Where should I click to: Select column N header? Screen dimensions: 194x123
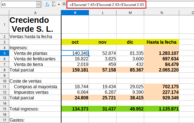(162, 13)
